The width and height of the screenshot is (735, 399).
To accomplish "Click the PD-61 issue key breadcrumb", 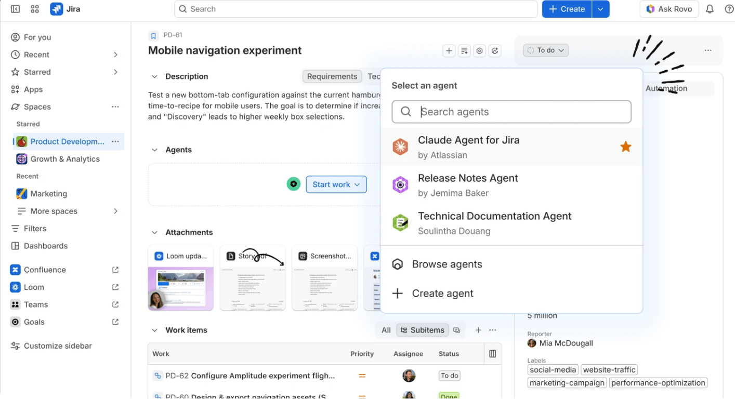I will 173,35.
